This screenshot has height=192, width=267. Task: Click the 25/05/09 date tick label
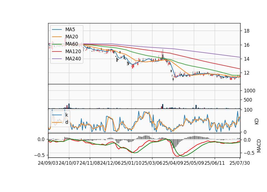pos(194,163)
